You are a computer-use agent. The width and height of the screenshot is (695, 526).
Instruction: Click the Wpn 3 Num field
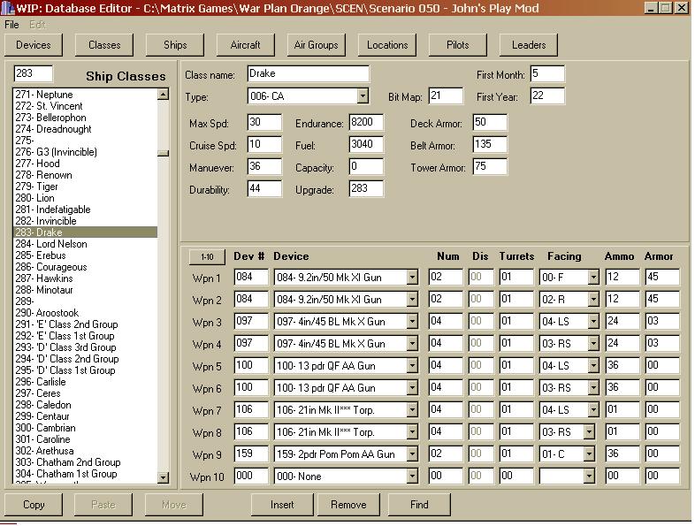point(446,322)
